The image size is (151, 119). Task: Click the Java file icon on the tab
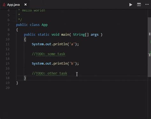(x=4, y=5)
